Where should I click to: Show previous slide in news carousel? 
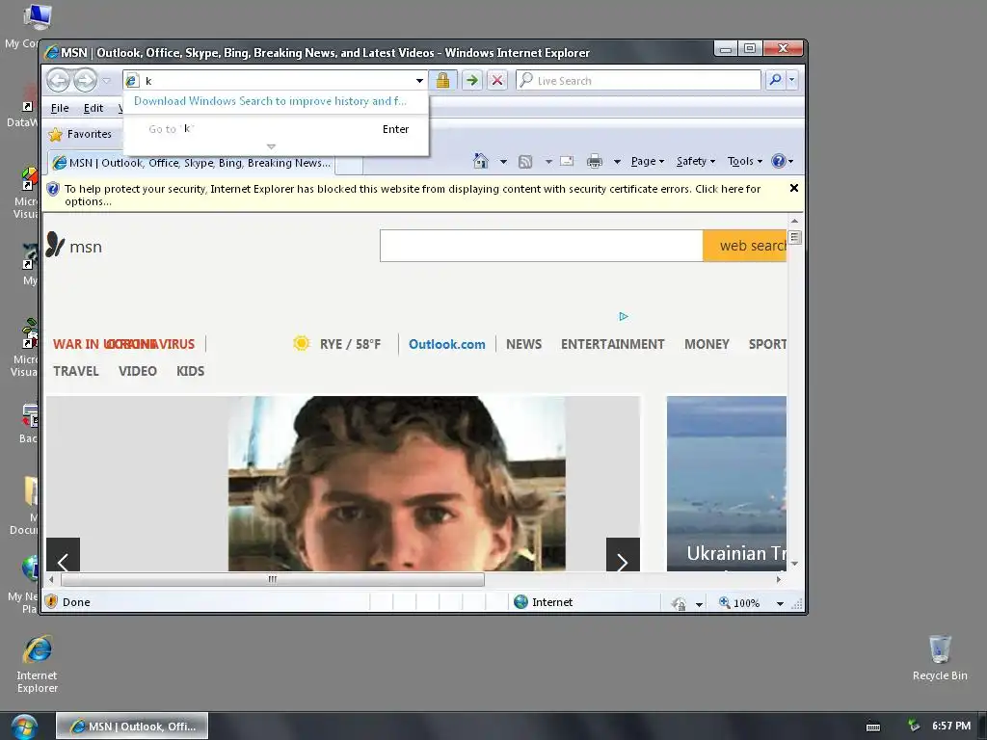click(63, 555)
